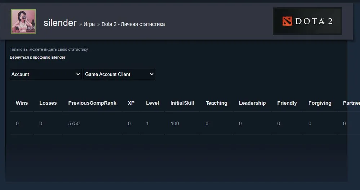Select the InitialSkill column header
Screen dimensions: 360x190
[x=182, y=103]
